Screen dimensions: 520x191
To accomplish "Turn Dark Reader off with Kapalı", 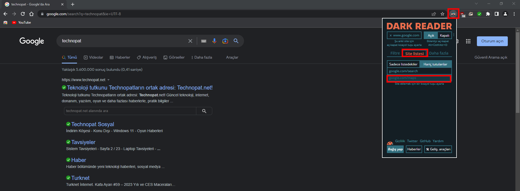I will click(x=445, y=36).
